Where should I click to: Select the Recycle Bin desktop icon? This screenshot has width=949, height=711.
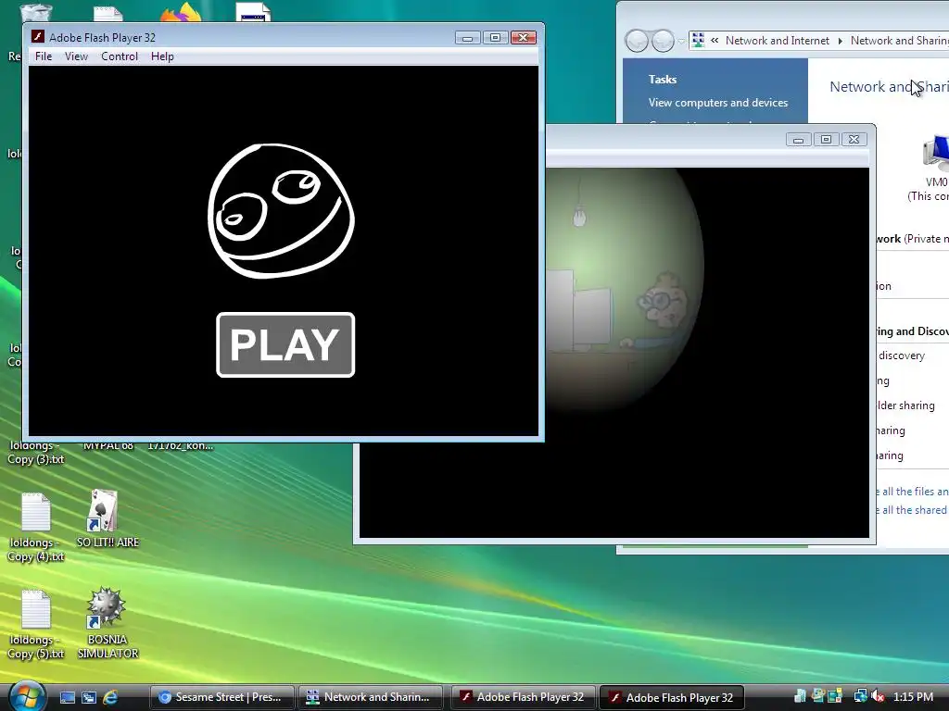pyautogui.click(x=35, y=12)
